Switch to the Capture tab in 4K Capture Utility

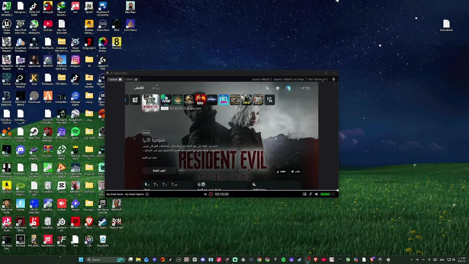[115, 79]
